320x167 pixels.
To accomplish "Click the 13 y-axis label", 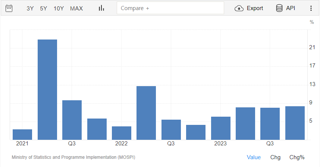I will click(312, 84).
